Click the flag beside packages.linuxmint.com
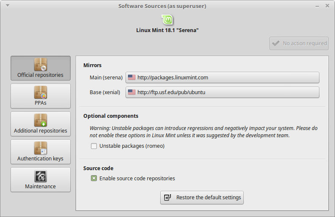Image resolution: width=335 pixels, height=217 pixels. pyautogui.click(x=132, y=78)
